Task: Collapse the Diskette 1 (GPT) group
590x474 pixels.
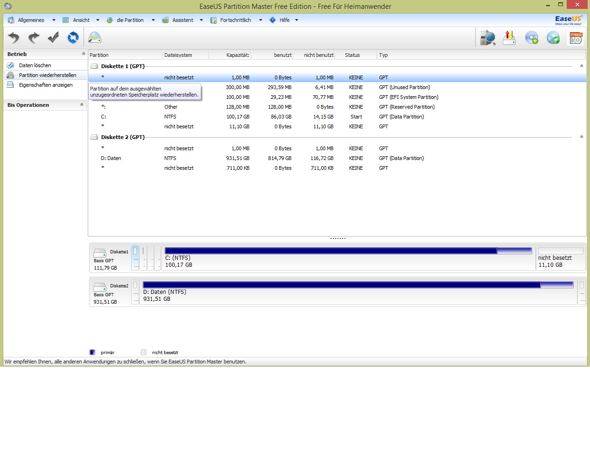Action: [582, 66]
